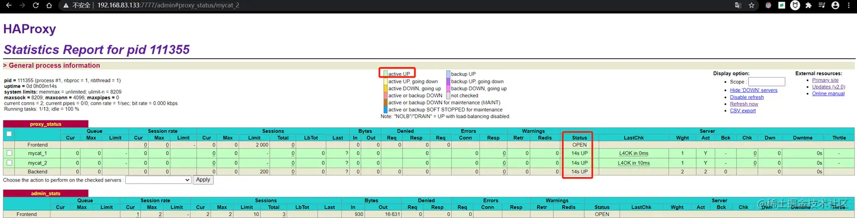Viewport: 857px width, 218px height.
Task: Open the Online manual link
Action: (x=828, y=93)
